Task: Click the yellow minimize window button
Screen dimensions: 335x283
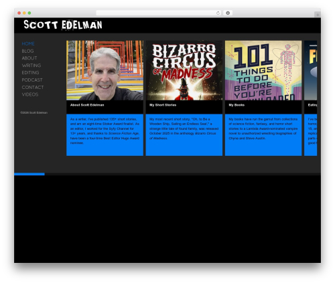Action: pos(24,13)
